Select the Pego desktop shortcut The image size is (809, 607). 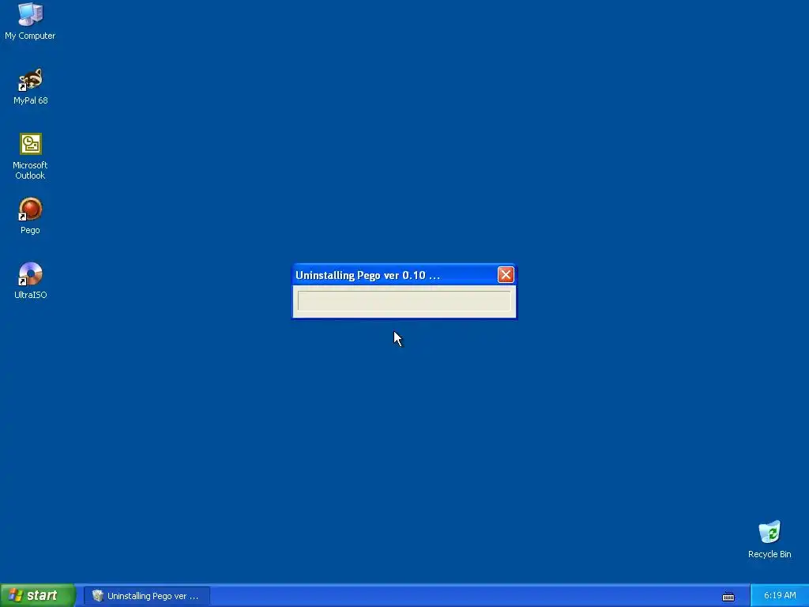pos(30,216)
